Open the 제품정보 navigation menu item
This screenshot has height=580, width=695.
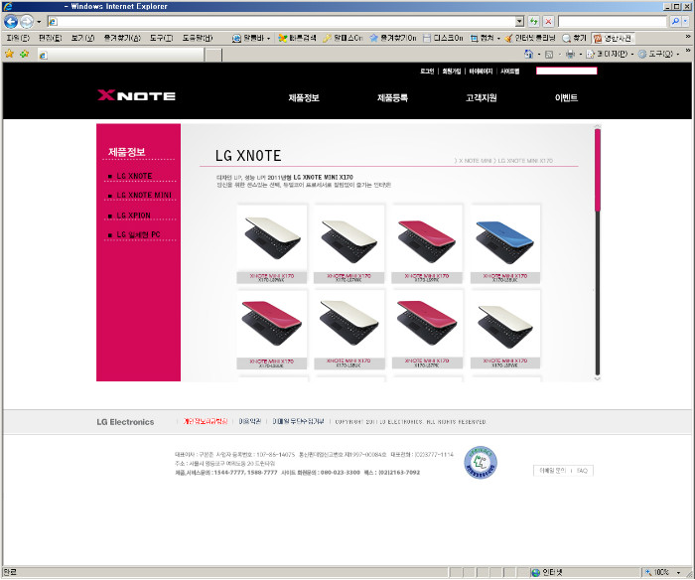coord(304,97)
